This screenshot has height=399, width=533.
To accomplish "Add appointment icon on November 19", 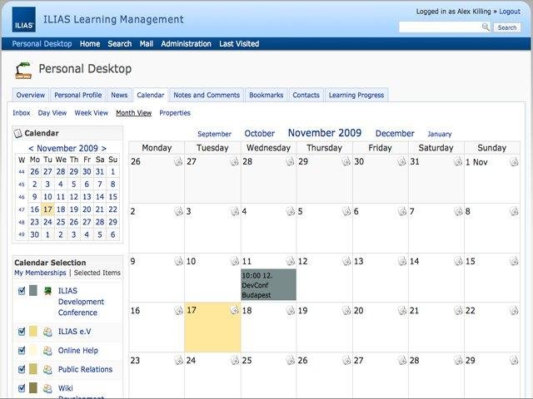I will [x=346, y=310].
